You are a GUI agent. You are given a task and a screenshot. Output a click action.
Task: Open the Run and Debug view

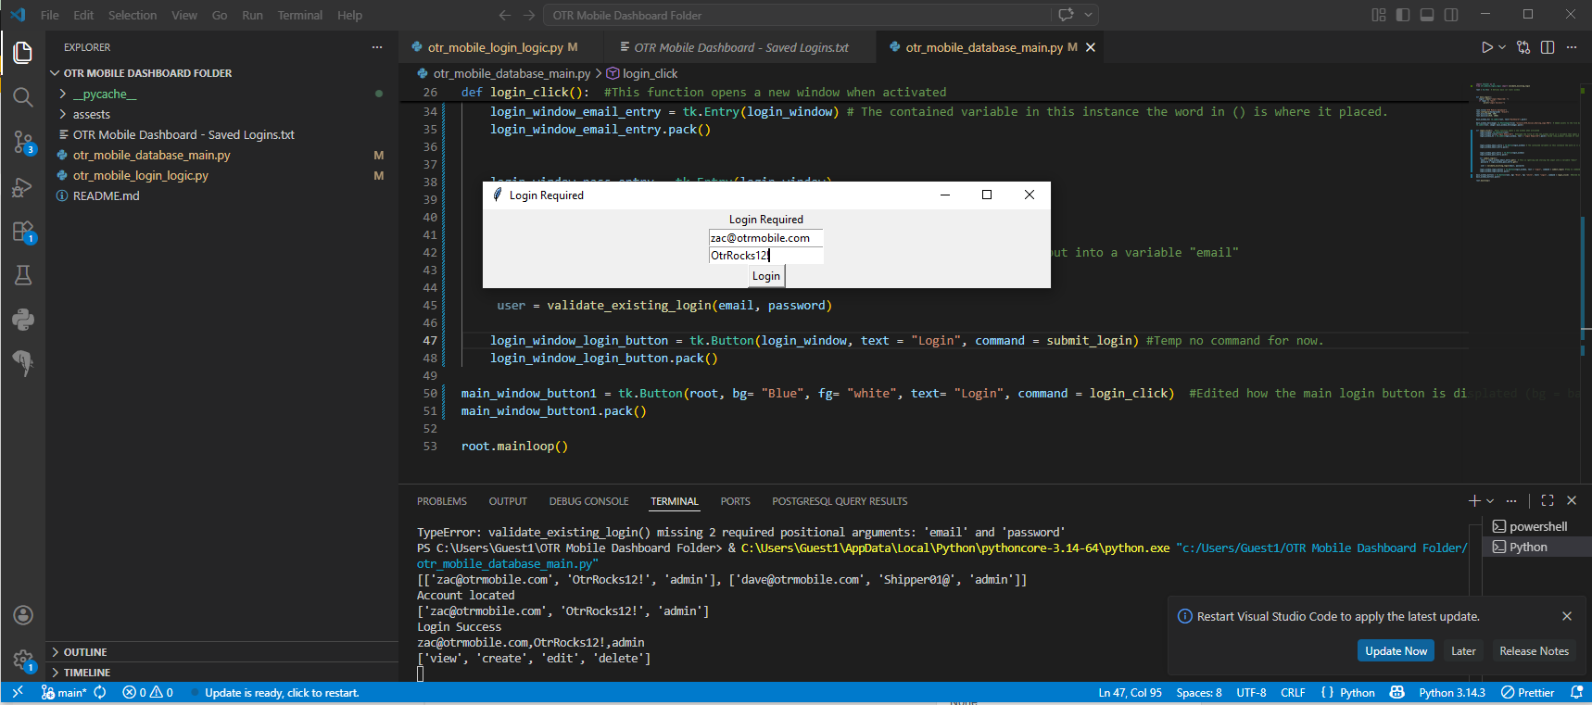click(23, 187)
